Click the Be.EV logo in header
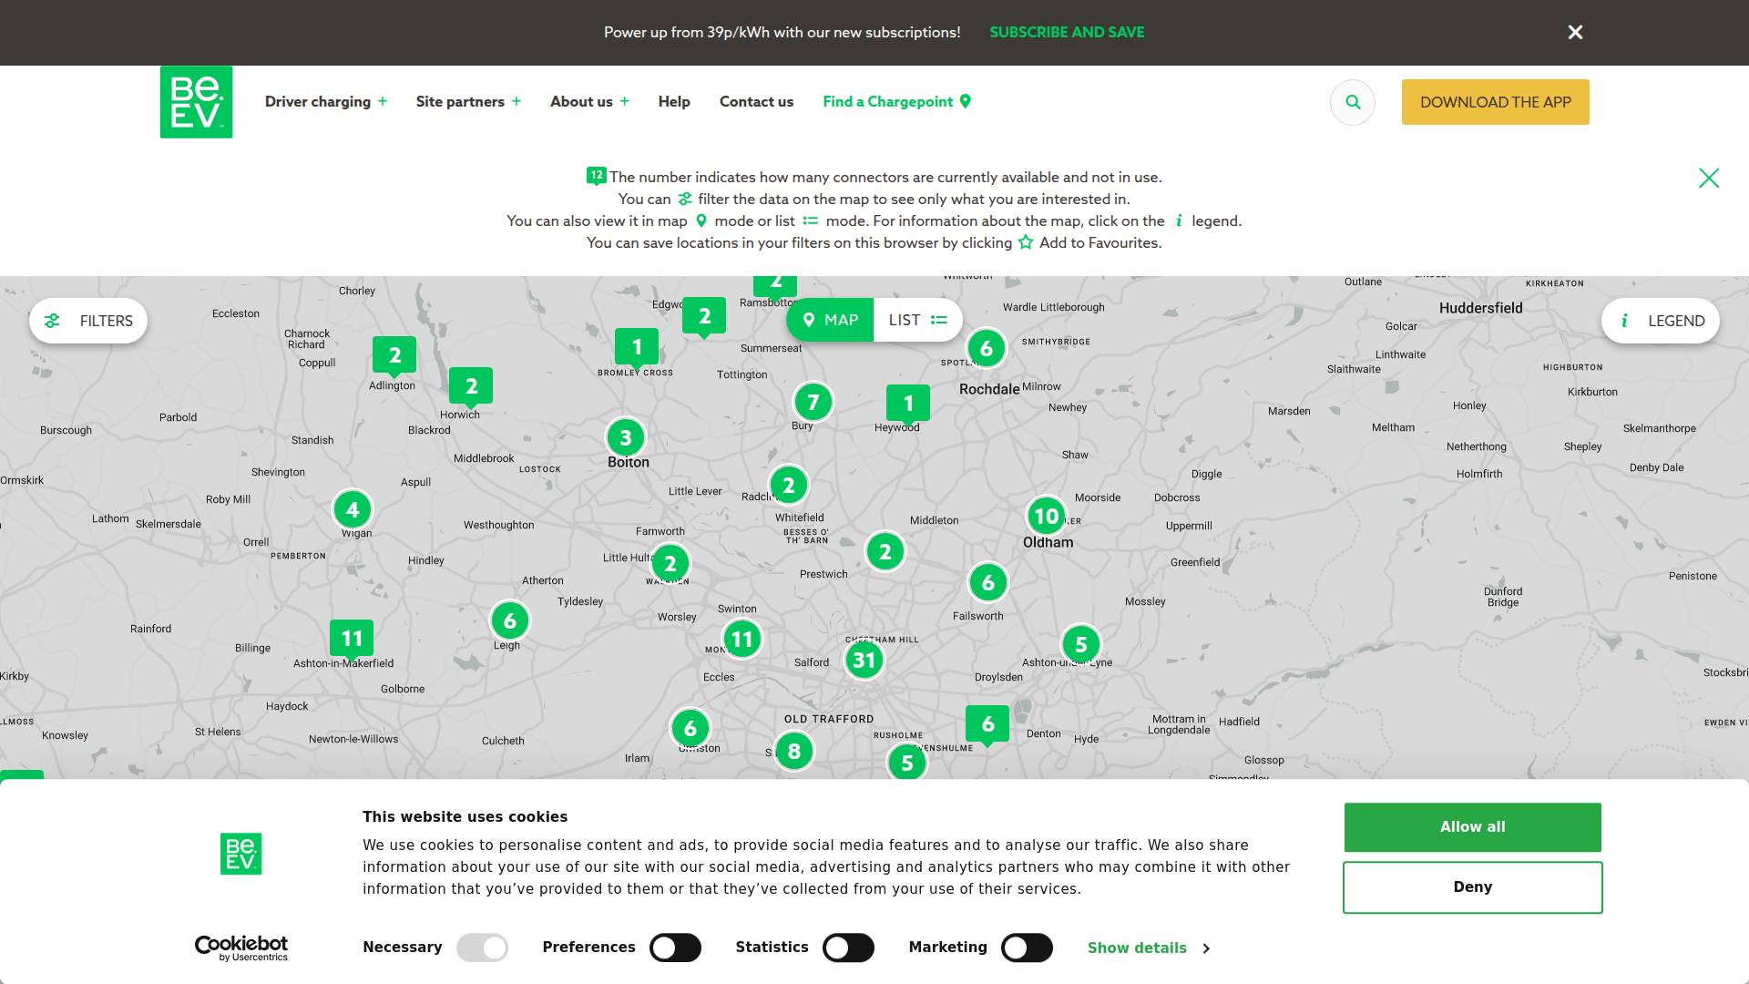This screenshot has width=1749, height=984. click(196, 102)
